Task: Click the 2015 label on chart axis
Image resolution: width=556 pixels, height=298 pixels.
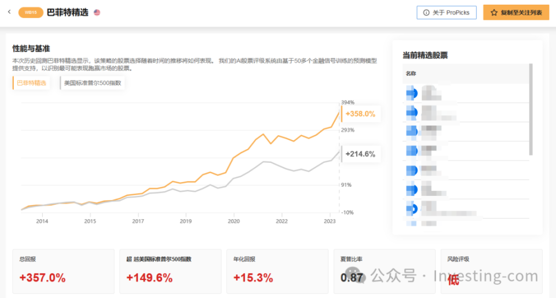Action: [x=90, y=221]
